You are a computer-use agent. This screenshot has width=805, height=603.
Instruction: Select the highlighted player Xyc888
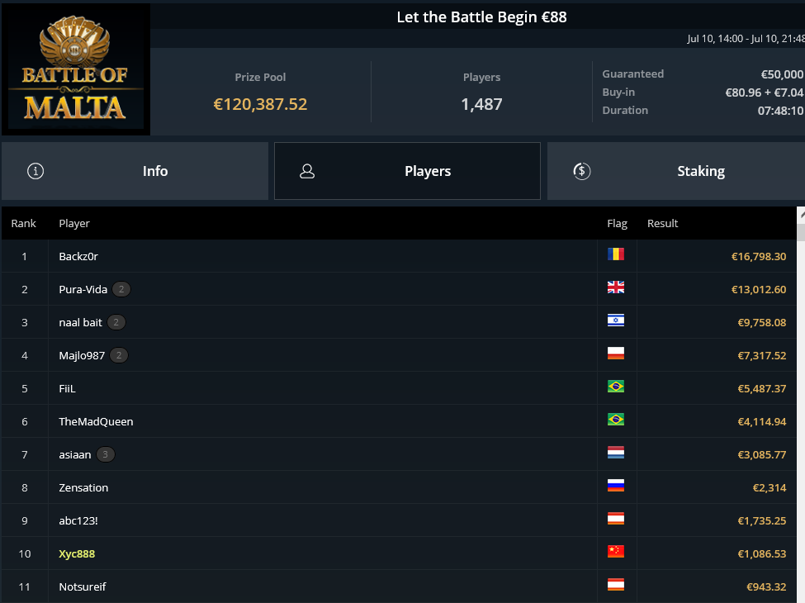point(77,553)
